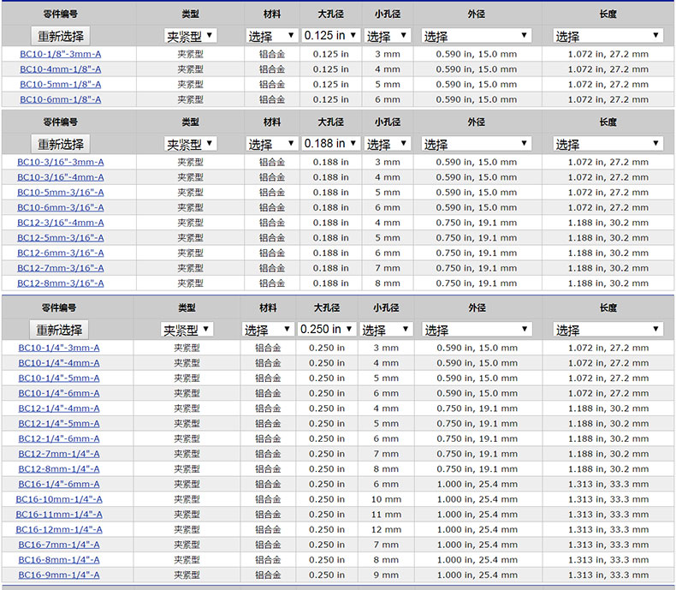Open part BC12-1/4"-6mm-A
The width and height of the screenshot is (676, 590).
pos(59,438)
